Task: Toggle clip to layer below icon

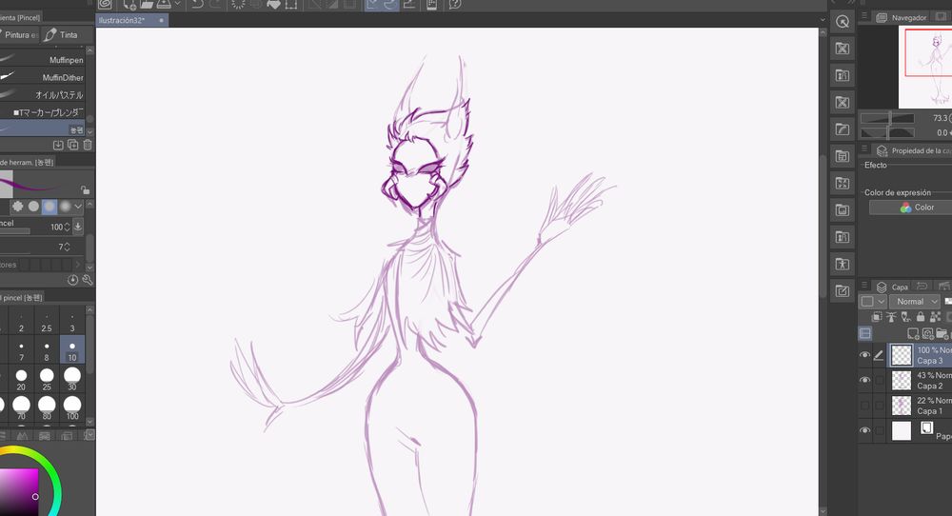Action: (877, 317)
